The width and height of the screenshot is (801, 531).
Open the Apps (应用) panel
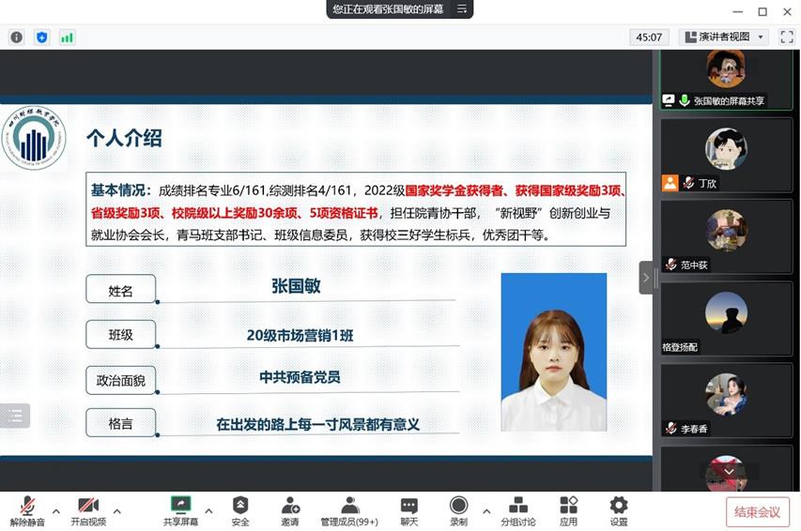568,511
